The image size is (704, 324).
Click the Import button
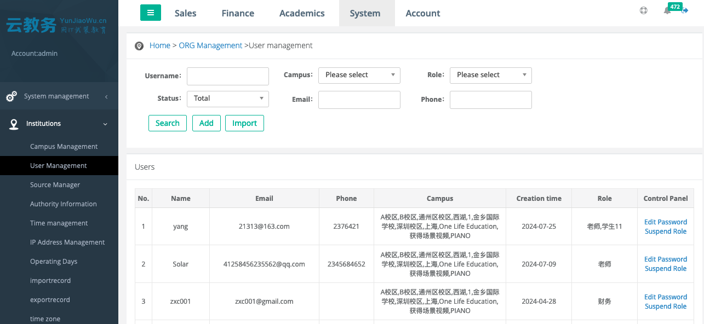pyautogui.click(x=244, y=123)
